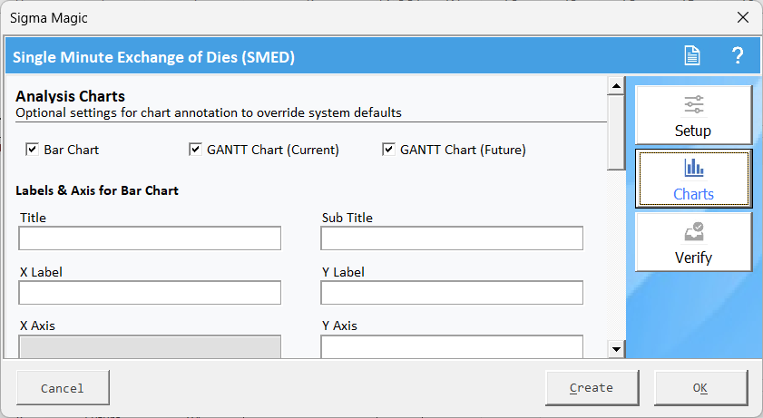This screenshot has height=418, width=763.
Task: Switch to the Setup tab label
Action: pyautogui.click(x=693, y=131)
